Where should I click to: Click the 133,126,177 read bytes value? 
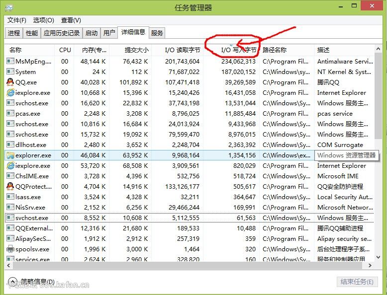[182, 187]
